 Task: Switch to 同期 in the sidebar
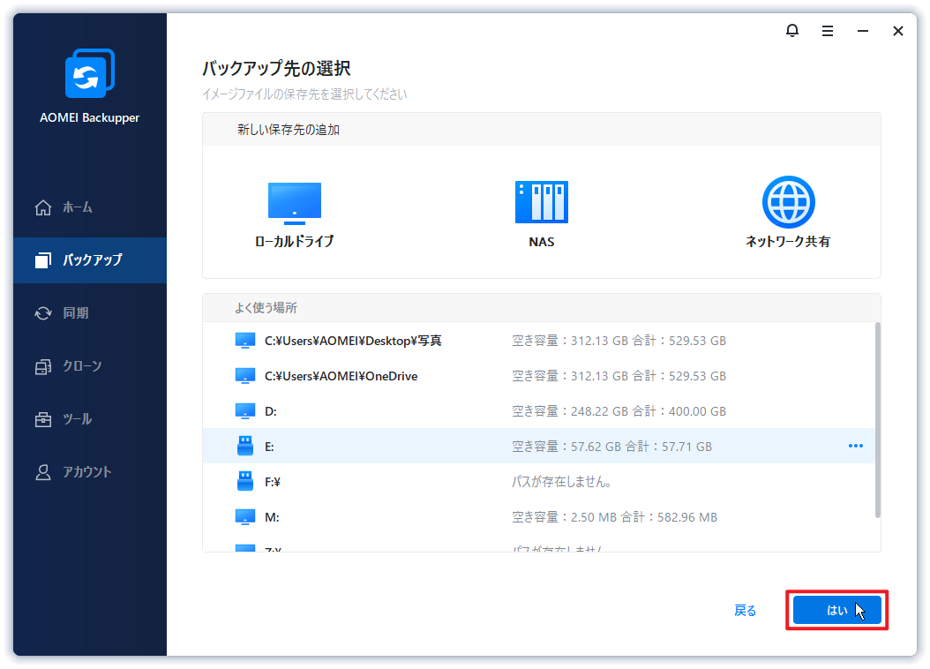[75, 313]
